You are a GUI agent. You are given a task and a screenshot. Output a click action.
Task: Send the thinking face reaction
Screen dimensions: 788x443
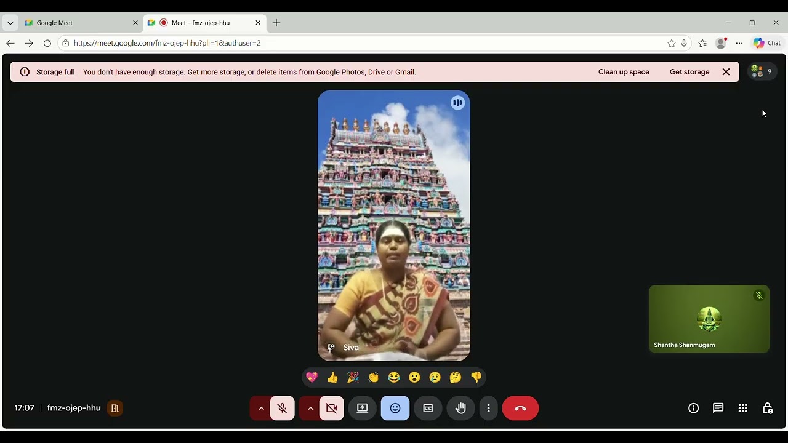(456, 377)
